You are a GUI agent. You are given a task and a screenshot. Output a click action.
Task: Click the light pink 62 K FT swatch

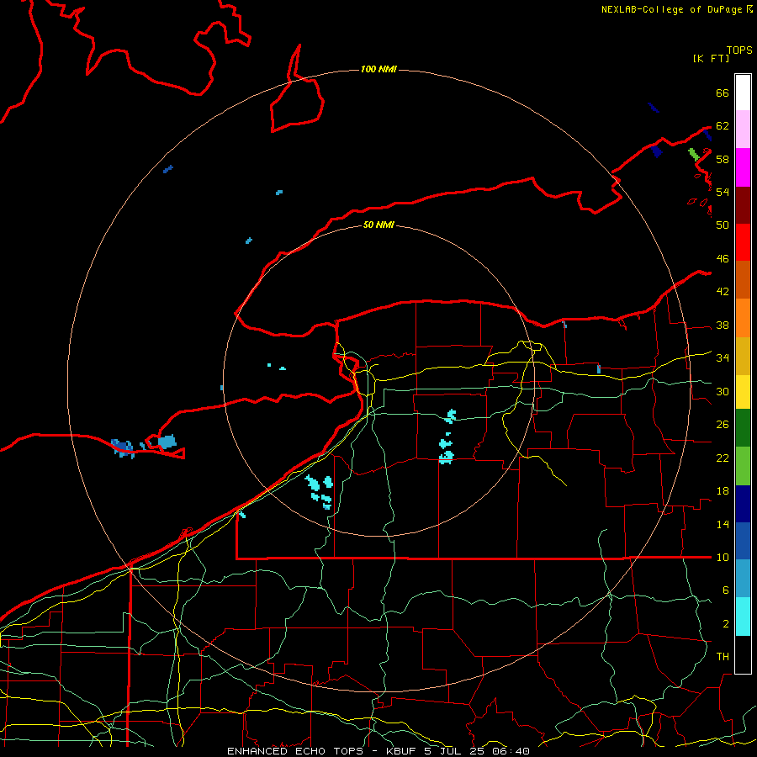743,129
